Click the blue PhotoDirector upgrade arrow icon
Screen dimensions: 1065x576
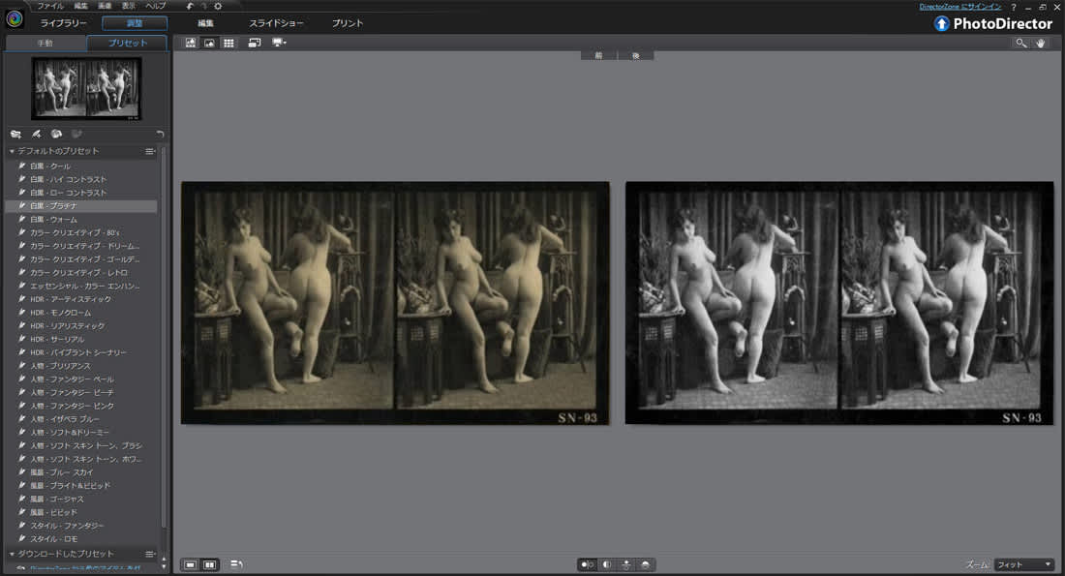(x=941, y=24)
